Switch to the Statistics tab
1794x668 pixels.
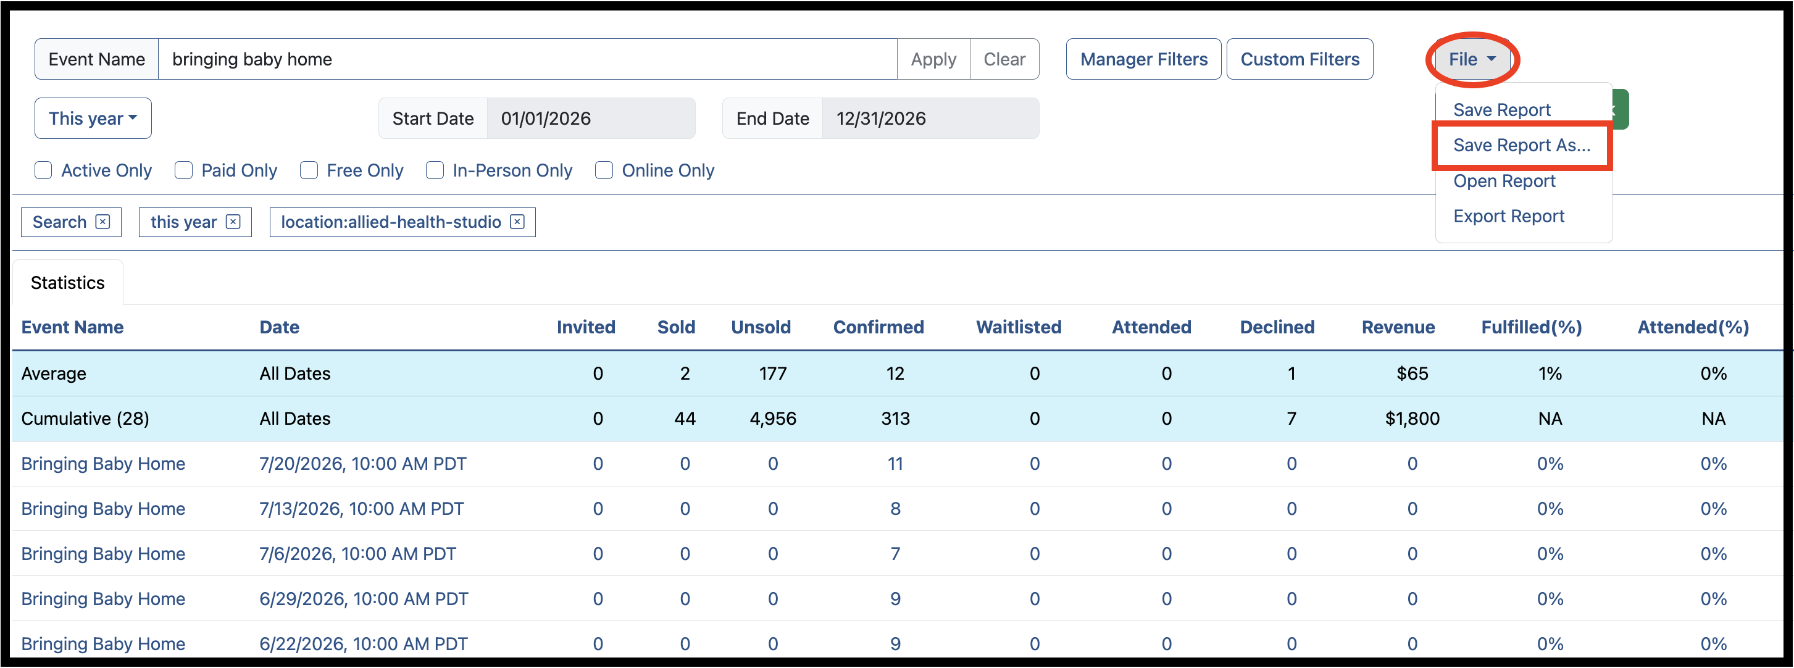point(67,283)
